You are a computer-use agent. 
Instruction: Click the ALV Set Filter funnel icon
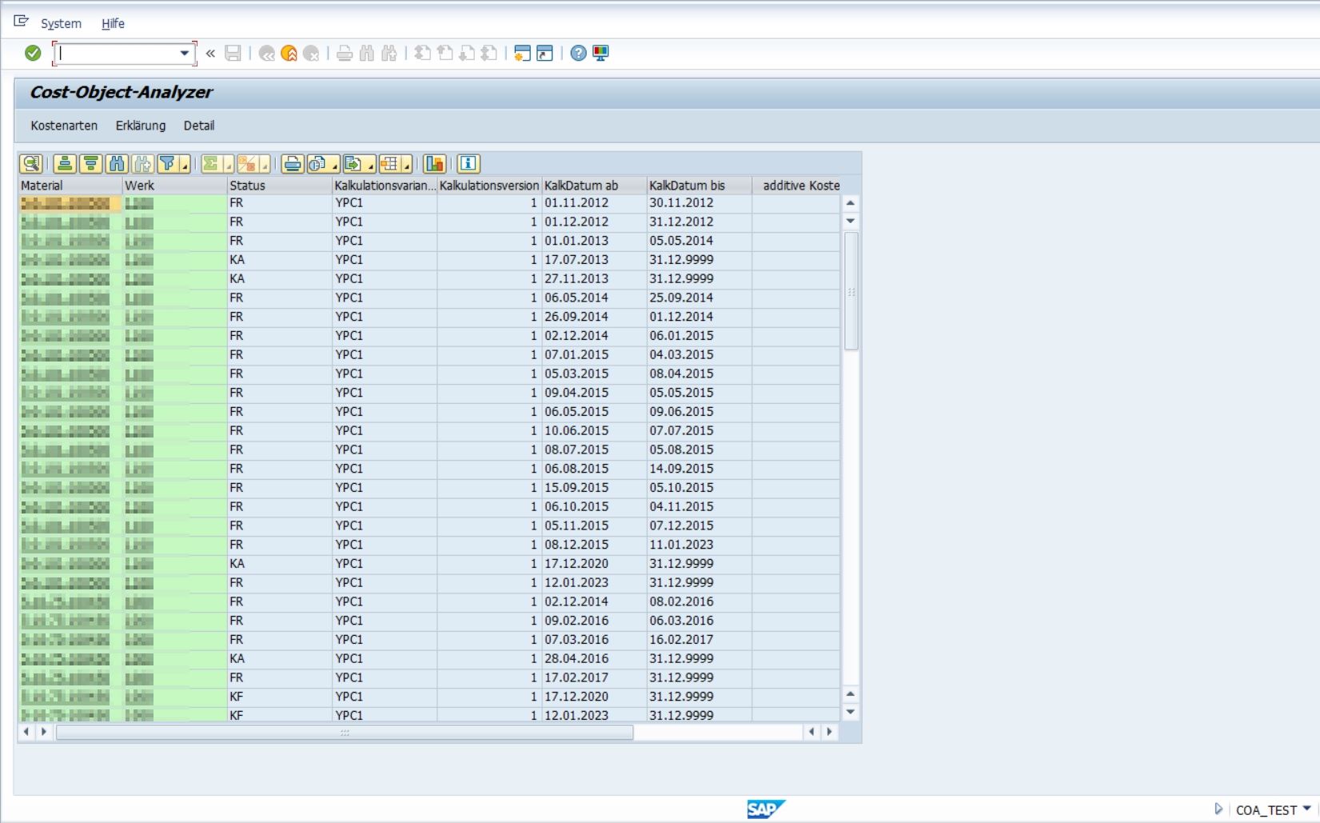point(167,164)
